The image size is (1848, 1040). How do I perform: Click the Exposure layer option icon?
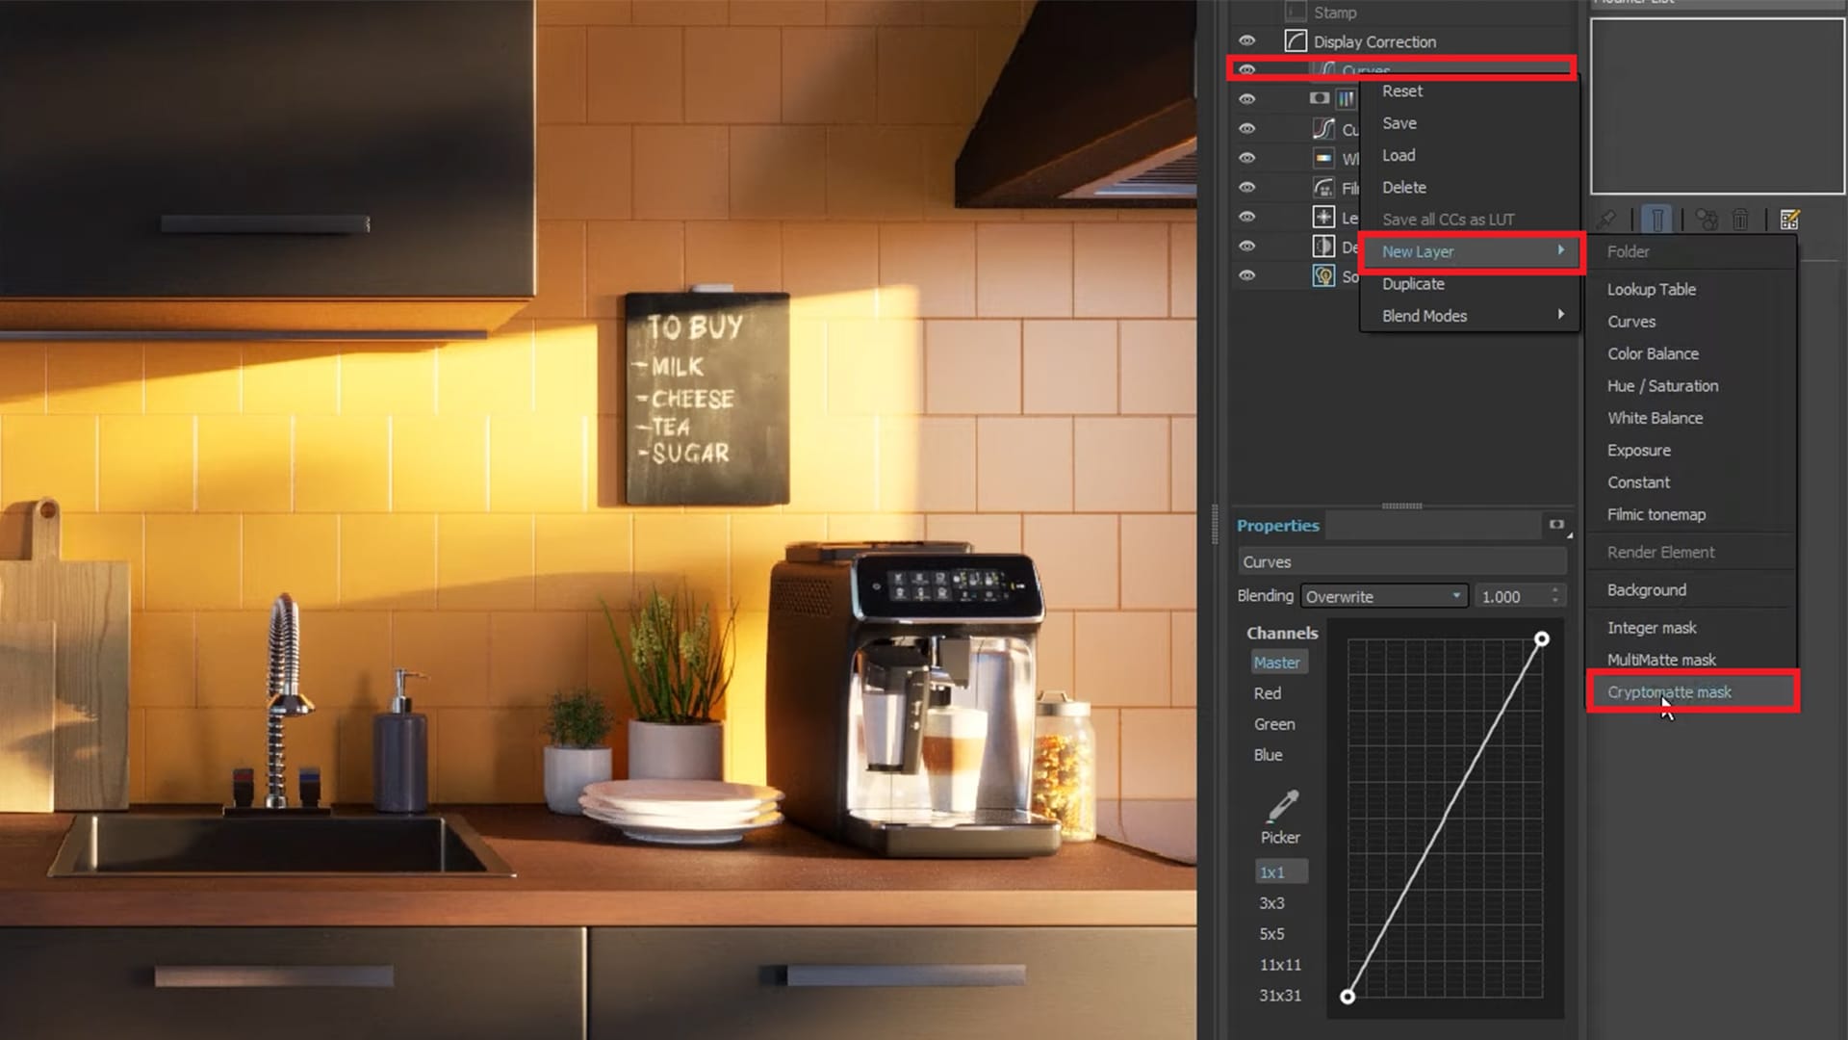click(x=1637, y=450)
